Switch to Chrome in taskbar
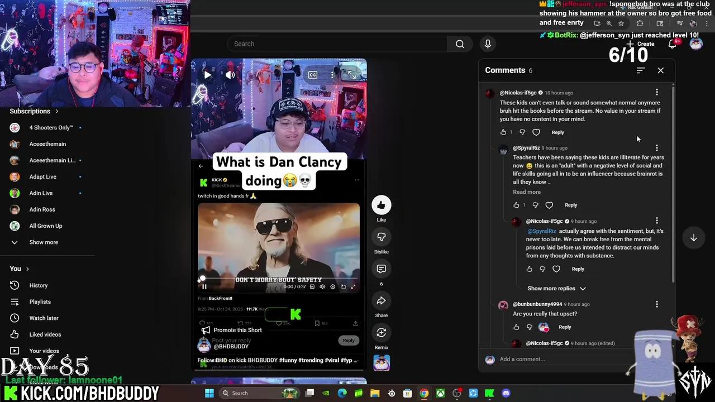The width and height of the screenshot is (715, 402). coord(424,393)
